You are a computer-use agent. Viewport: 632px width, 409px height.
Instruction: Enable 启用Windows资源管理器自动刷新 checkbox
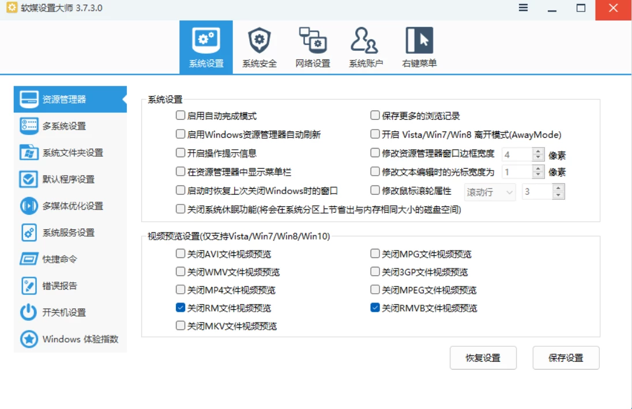tap(180, 134)
